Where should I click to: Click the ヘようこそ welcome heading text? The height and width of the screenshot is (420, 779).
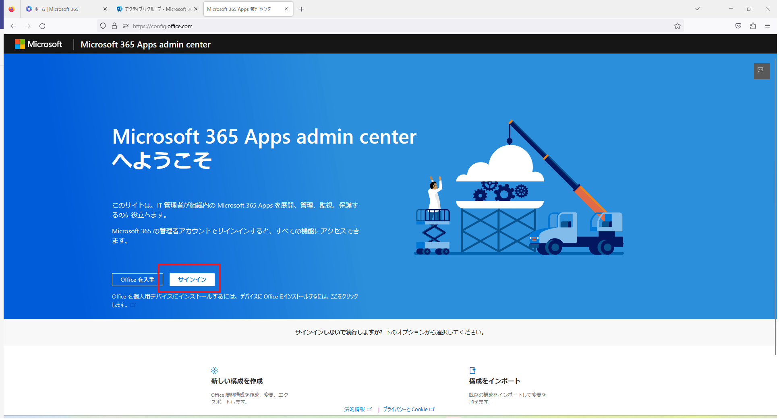(x=162, y=161)
